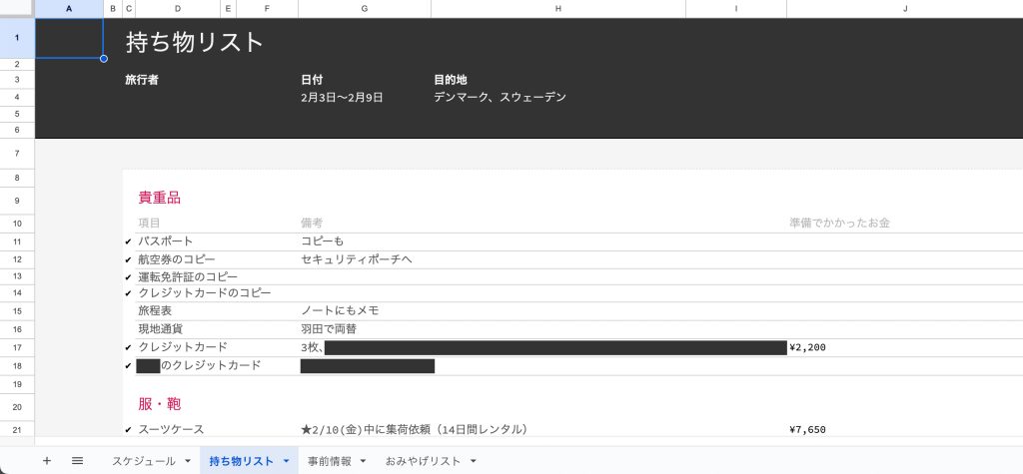Switch to the スケジュール sheet tab
The height and width of the screenshot is (474, 1023).
pyautogui.click(x=143, y=461)
